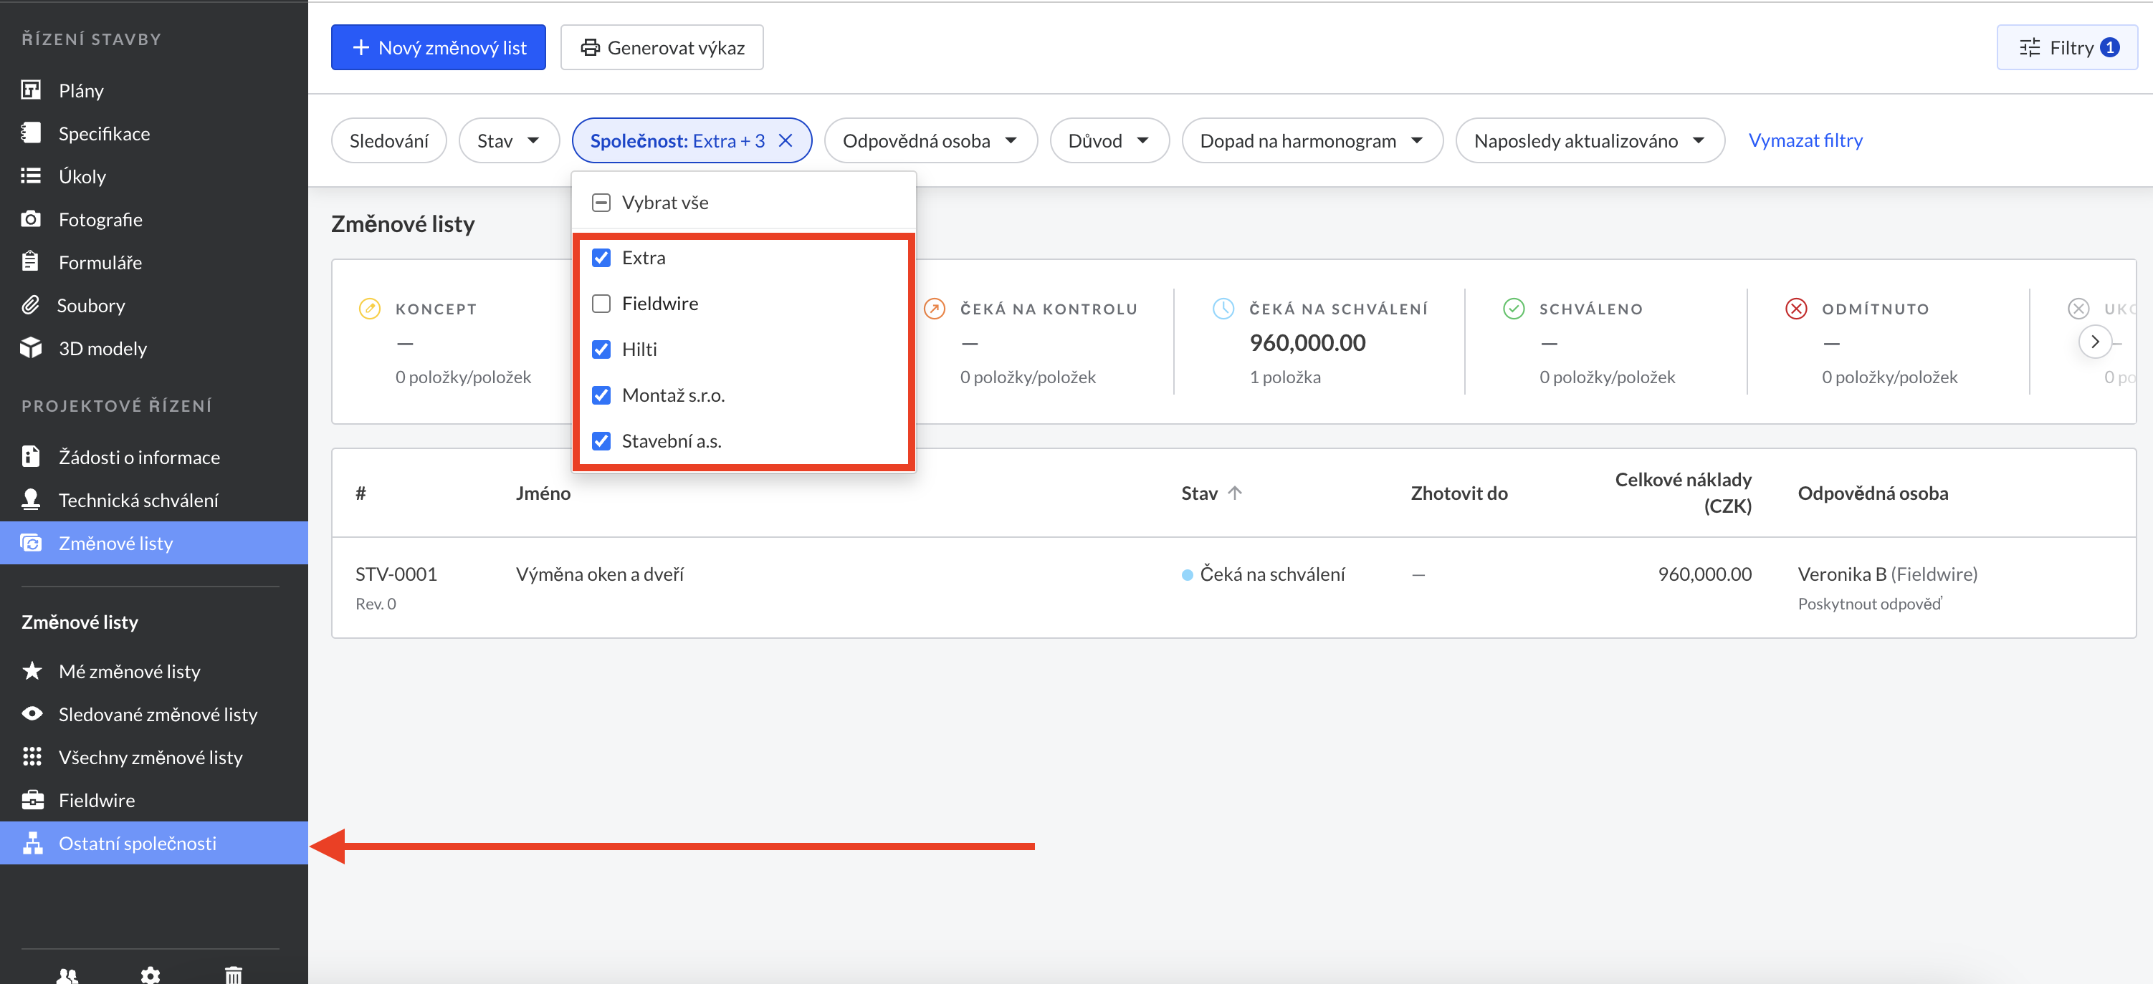This screenshot has height=984, width=2153.
Task: Sort by Stav using arrow icon
Action: [1234, 493]
